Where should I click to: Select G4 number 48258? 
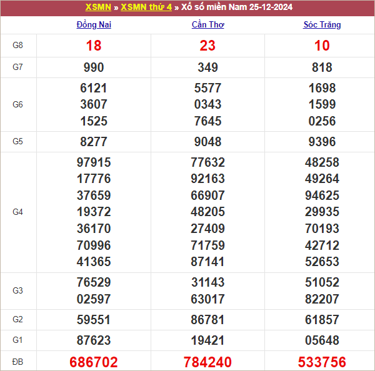322,162
